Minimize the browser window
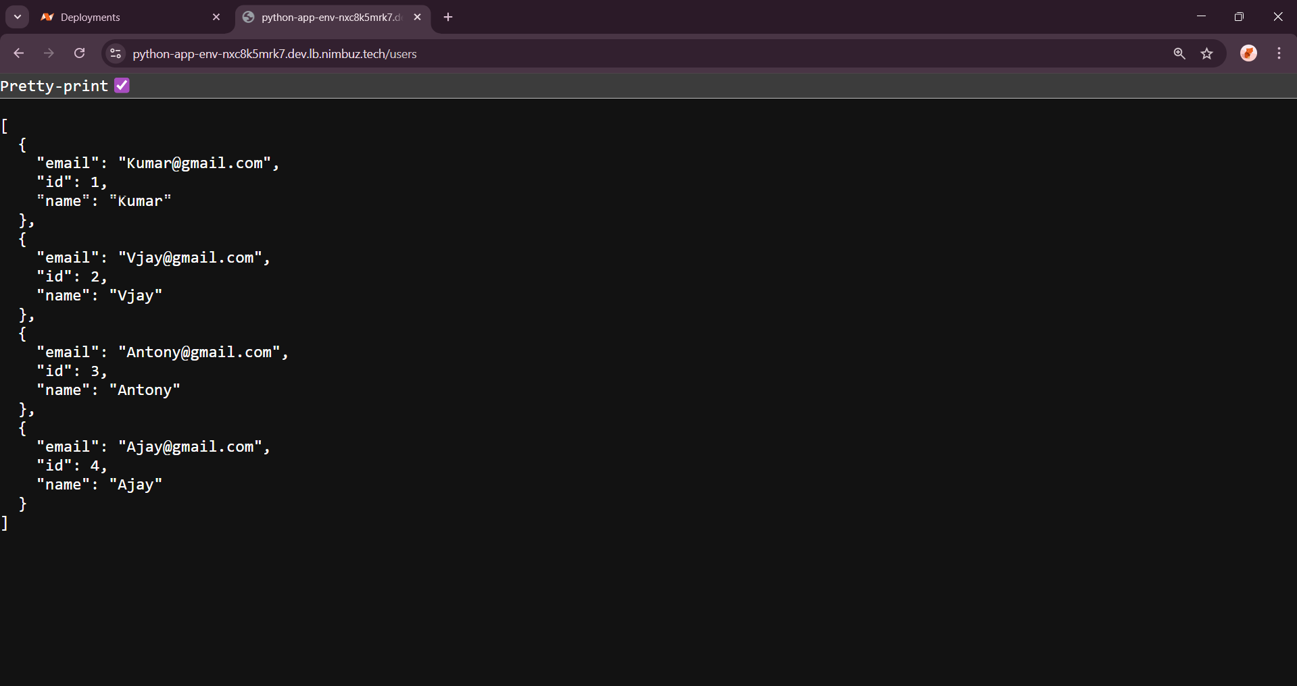Screen dimensions: 1297x686 (x=1201, y=17)
